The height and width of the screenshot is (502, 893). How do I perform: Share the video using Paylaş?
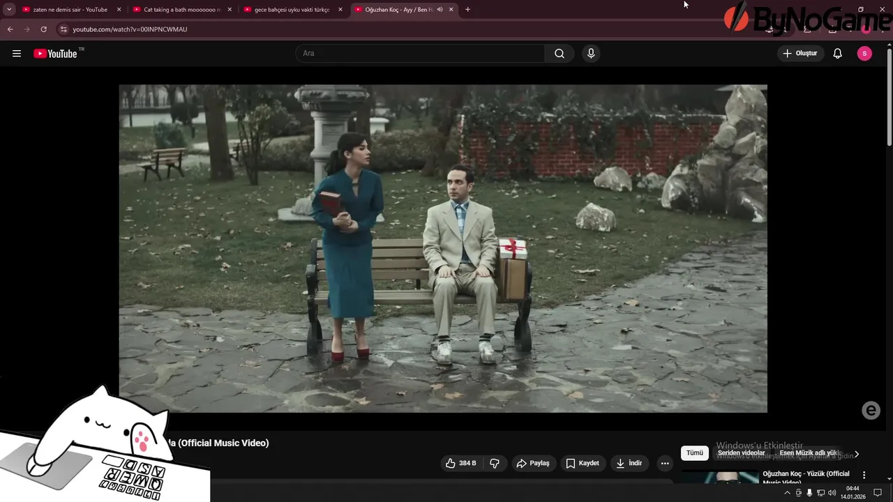[x=533, y=463]
